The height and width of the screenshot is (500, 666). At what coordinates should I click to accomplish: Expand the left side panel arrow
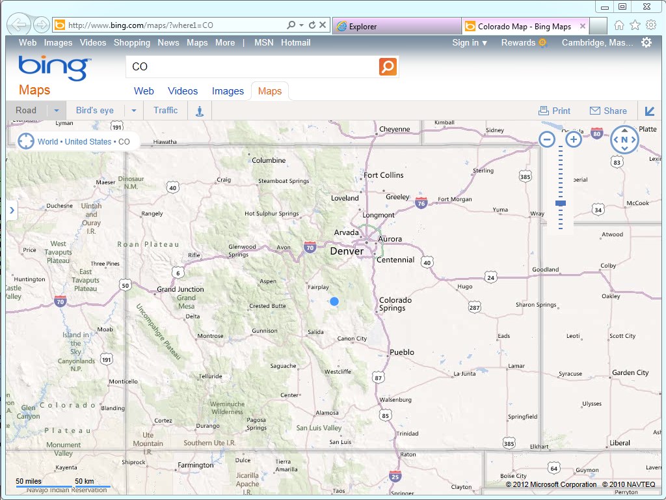coord(12,210)
